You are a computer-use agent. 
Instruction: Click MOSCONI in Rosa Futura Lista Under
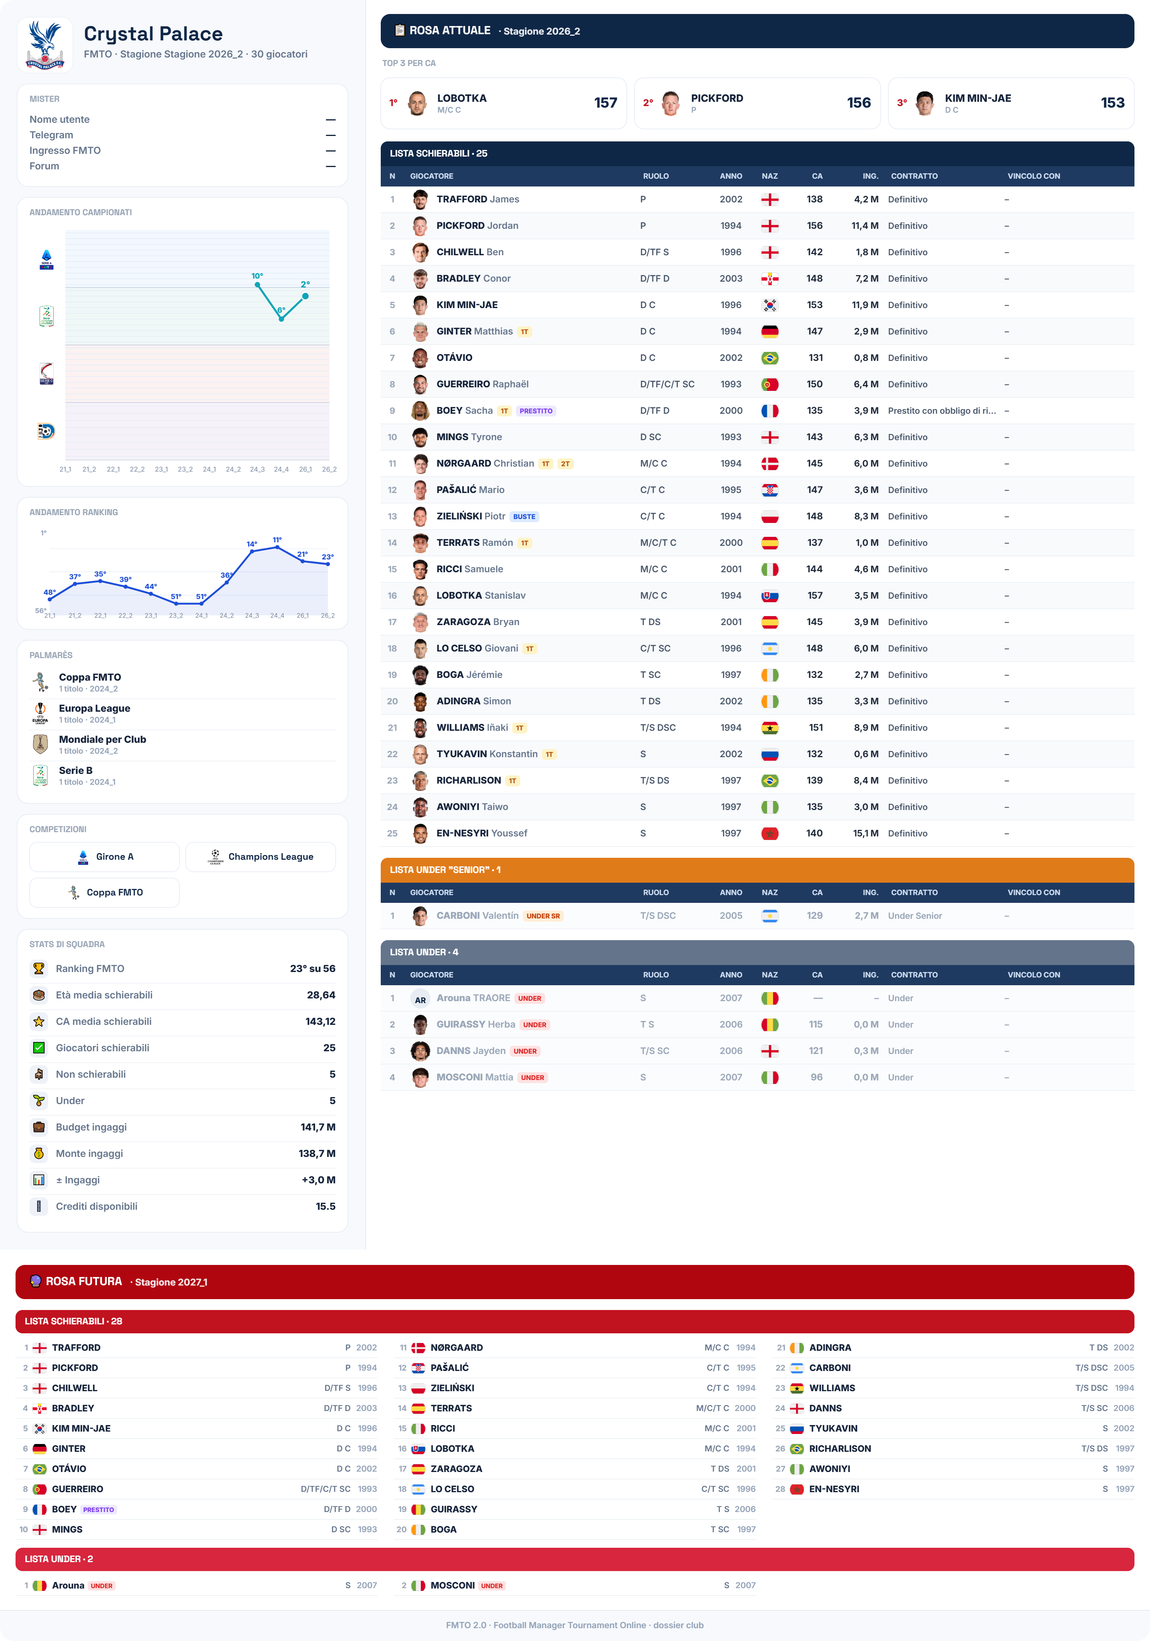[452, 1585]
